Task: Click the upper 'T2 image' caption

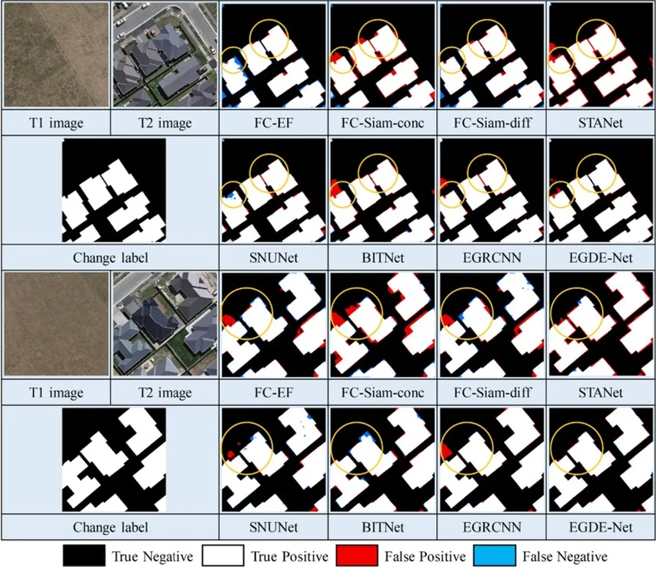Action: tap(165, 123)
